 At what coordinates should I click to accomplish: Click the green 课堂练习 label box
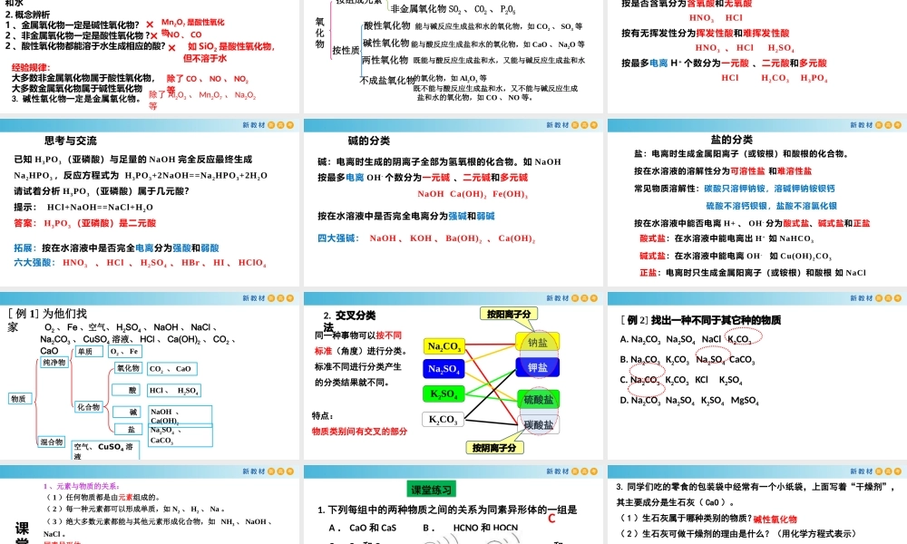(431, 490)
